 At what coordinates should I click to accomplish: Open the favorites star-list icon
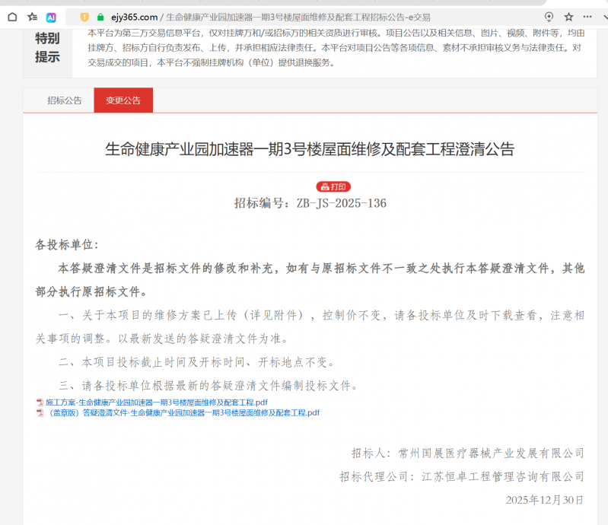tap(32, 17)
